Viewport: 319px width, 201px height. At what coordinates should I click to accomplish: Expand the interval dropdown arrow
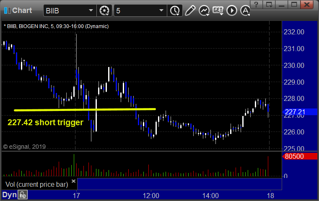coord(161,10)
